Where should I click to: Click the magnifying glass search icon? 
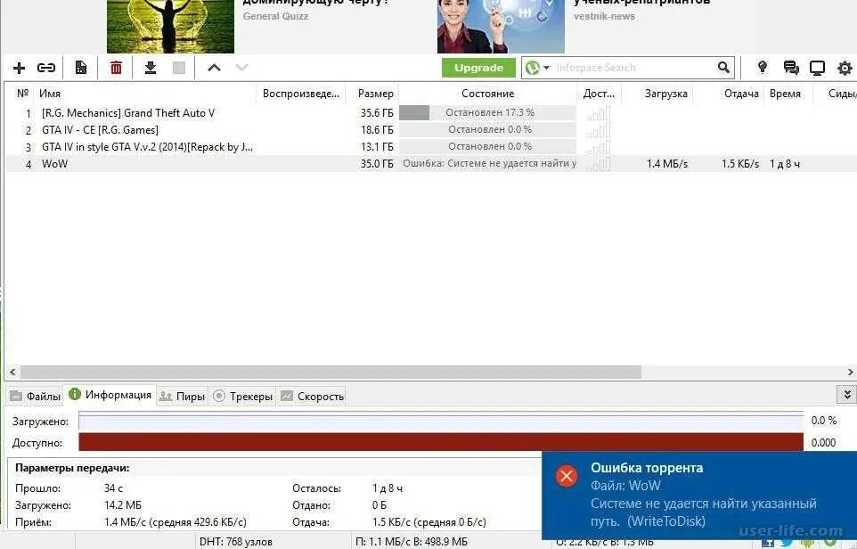coord(723,67)
